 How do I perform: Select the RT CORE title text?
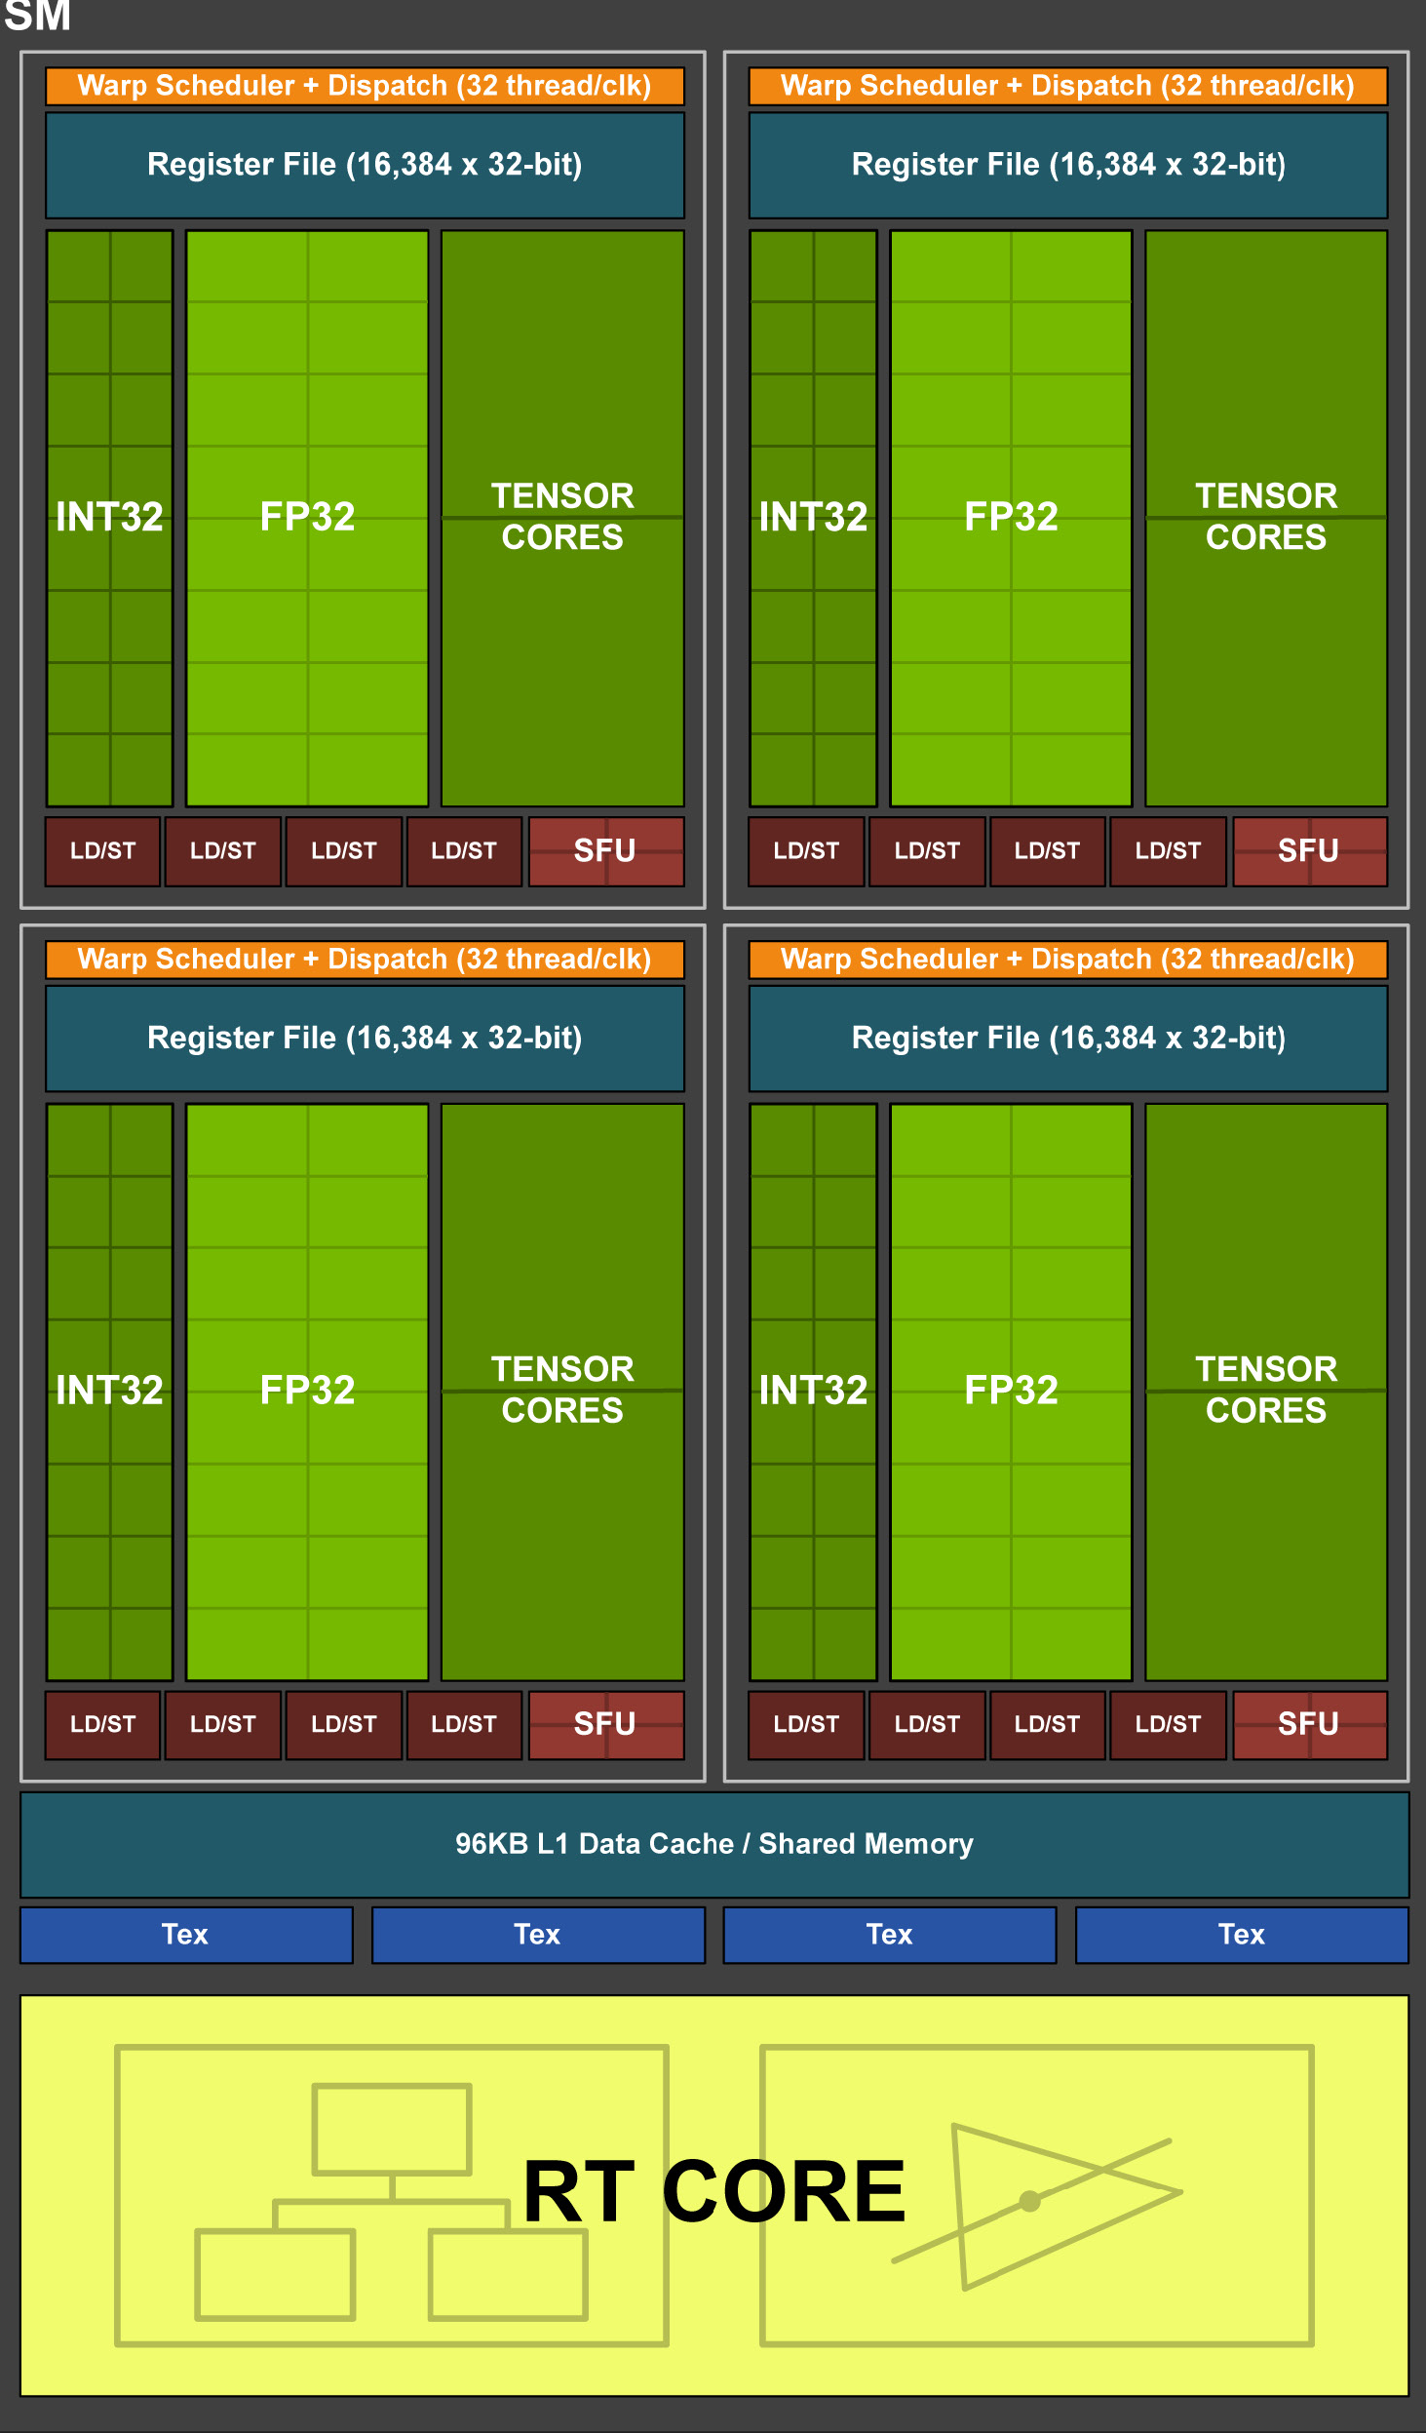pyautogui.click(x=713, y=2192)
